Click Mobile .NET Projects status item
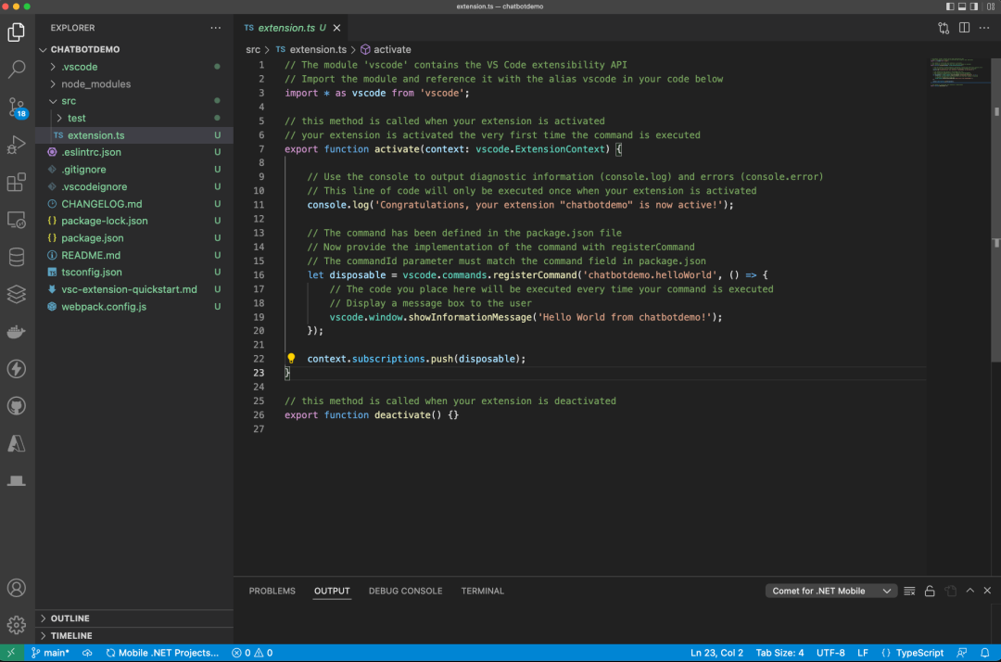Screen dimensions: 1001x662 point(162,653)
